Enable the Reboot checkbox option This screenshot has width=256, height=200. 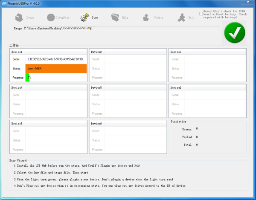201,14
